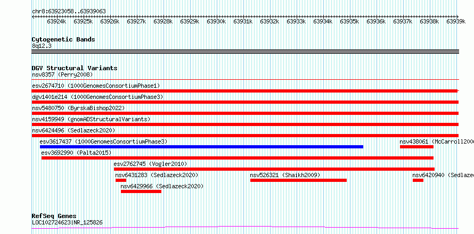The image size is (474, 234).
Task: Click the red bar under esv3692990
Action: click(238, 158)
